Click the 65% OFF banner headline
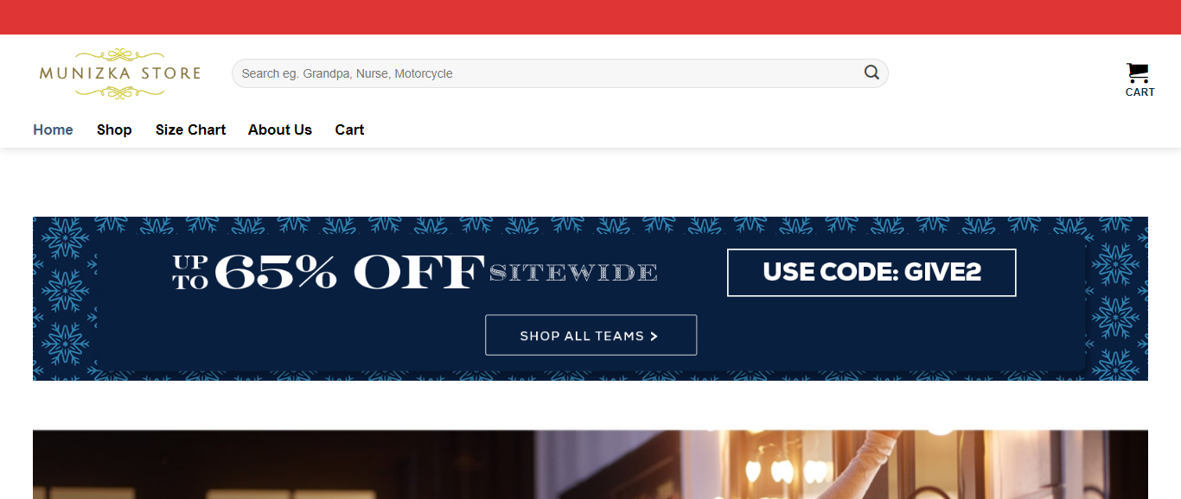This screenshot has height=499, width=1181. tap(349, 272)
